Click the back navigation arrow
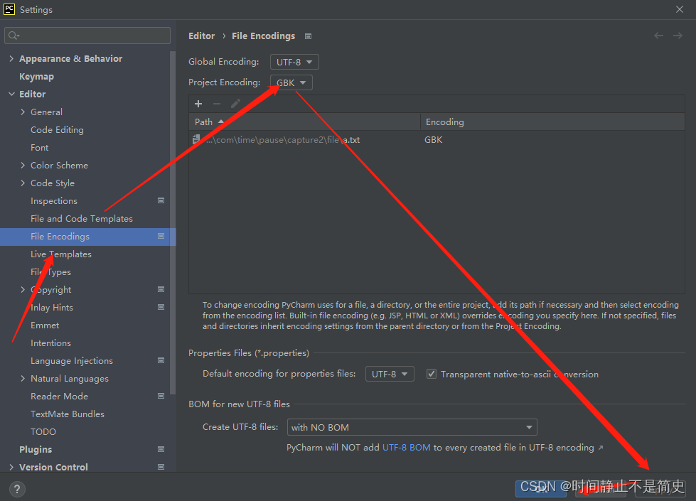This screenshot has height=501, width=696. [x=659, y=36]
